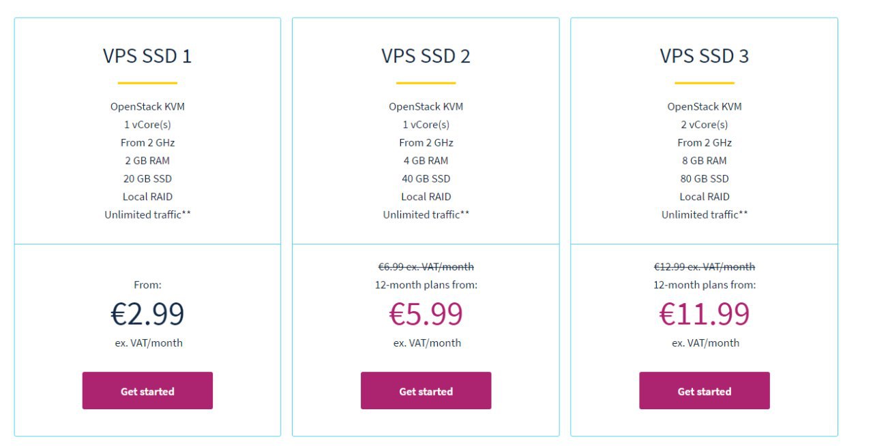This screenshot has width=873, height=446.
Task: Select the VPS SSD 1 heading
Action: point(147,56)
